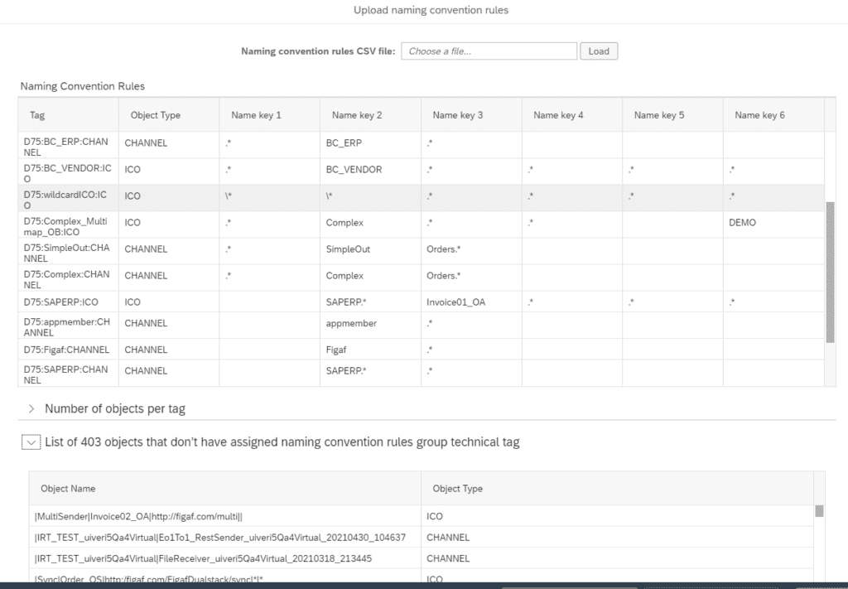Select the D75:BC_VENDOR:ICO tag cell

(x=68, y=173)
